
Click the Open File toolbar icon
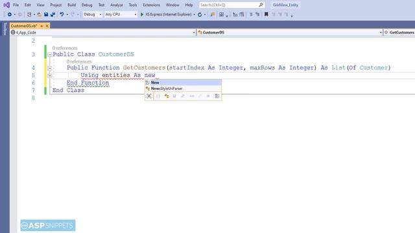(39, 14)
